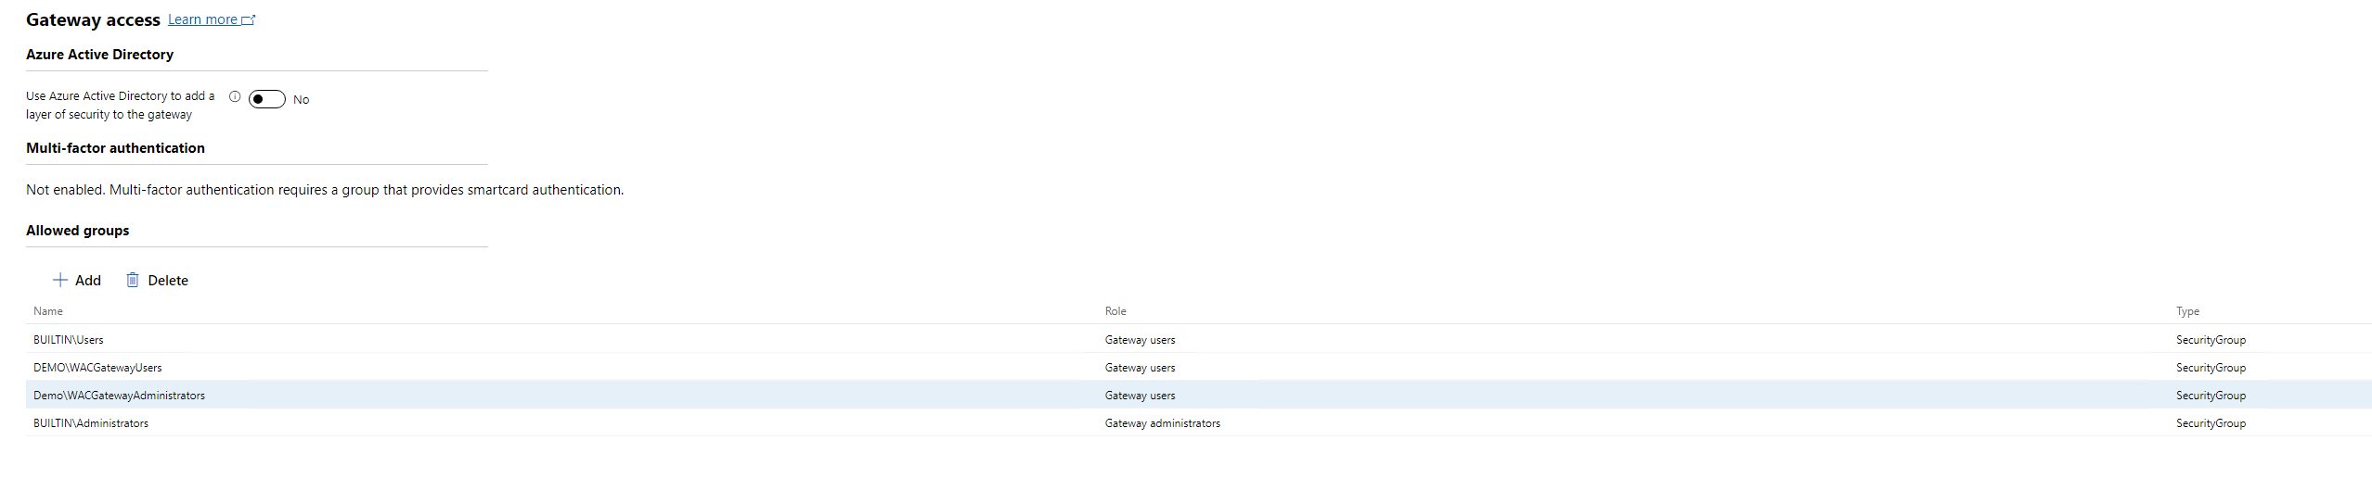Click Gateway users role in BUILTIN\Users row
Image resolution: width=2372 pixels, height=478 pixels.
coord(1140,340)
